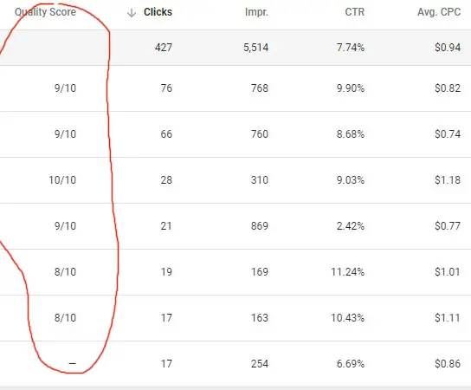Select the $0.74 average CPC cell
The width and height of the screenshot is (471, 390).
click(448, 133)
